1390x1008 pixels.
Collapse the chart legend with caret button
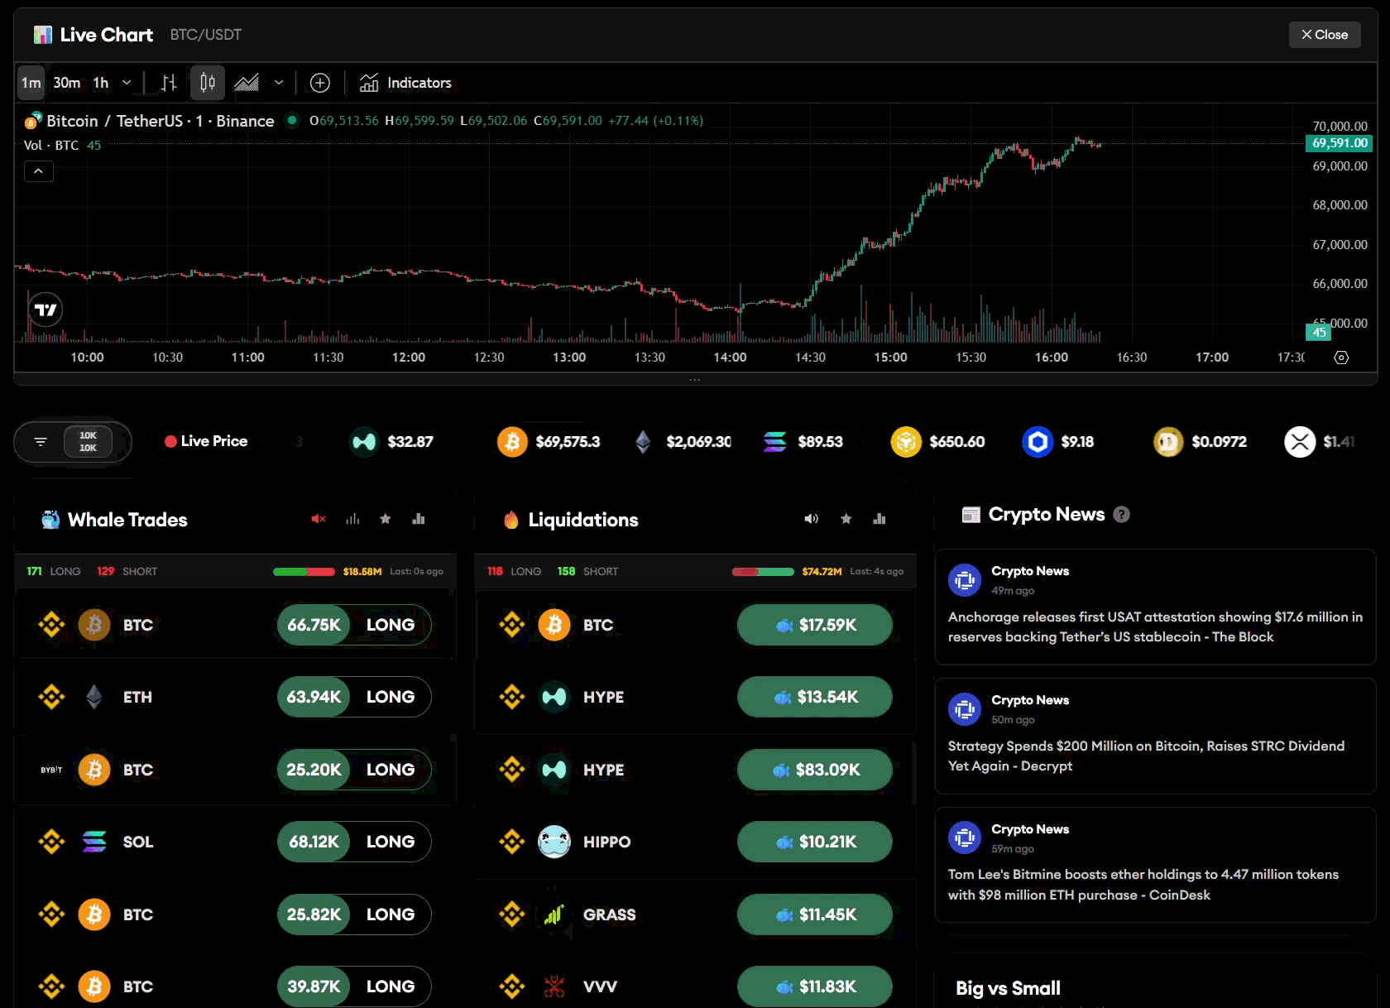click(38, 171)
